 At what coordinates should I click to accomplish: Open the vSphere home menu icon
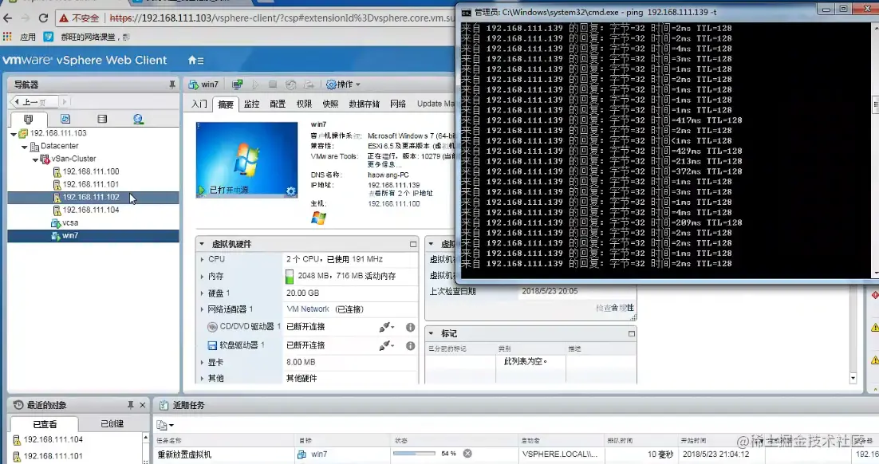click(195, 60)
